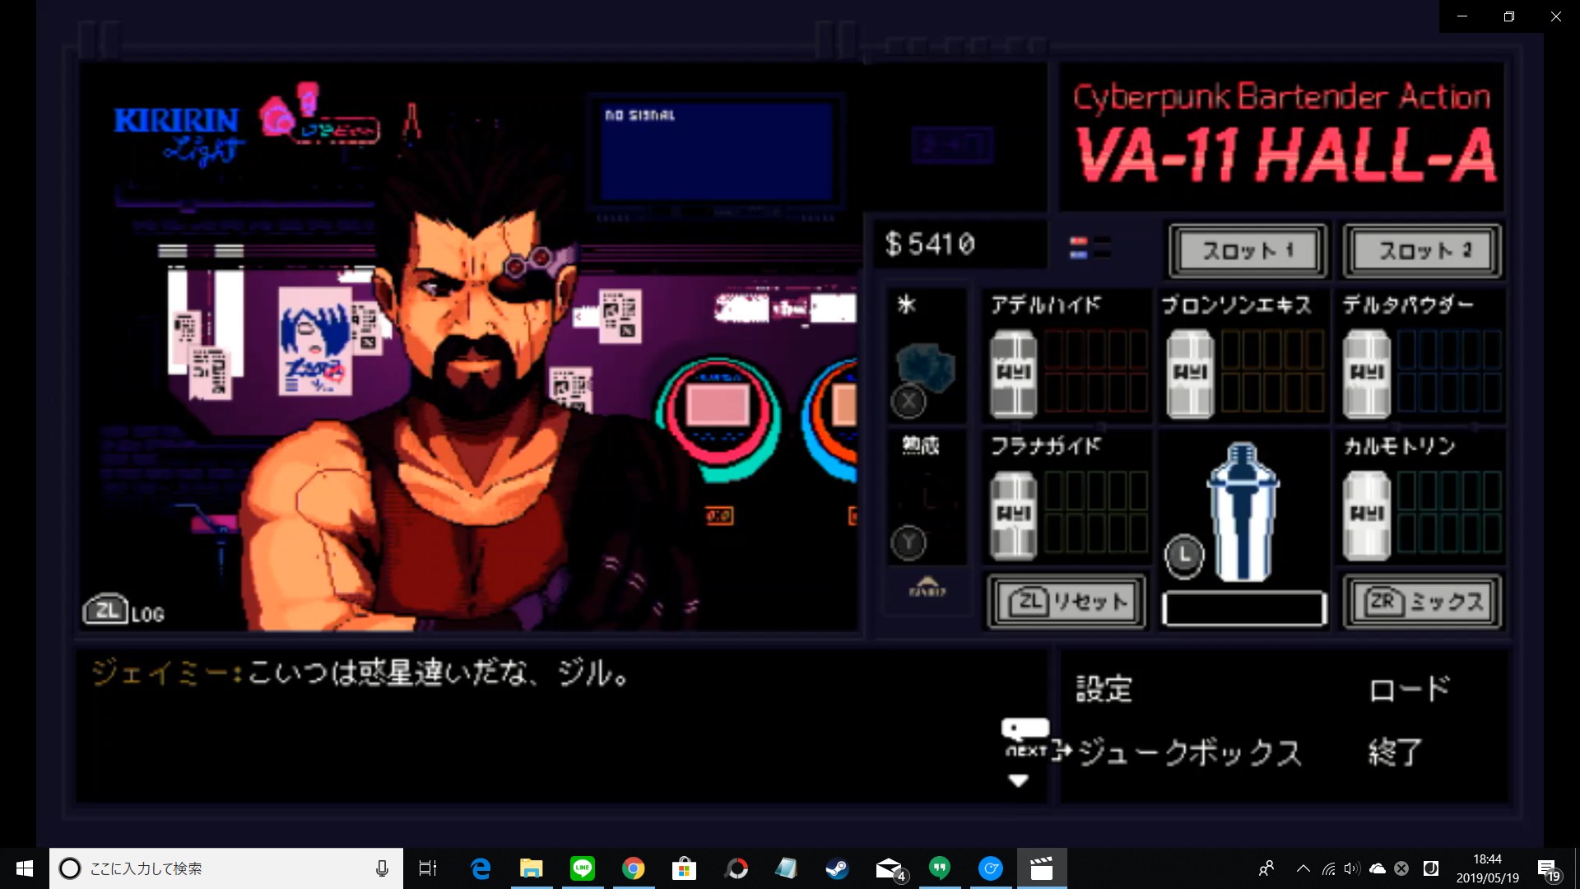Open LINE app from taskbar

[x=583, y=868]
